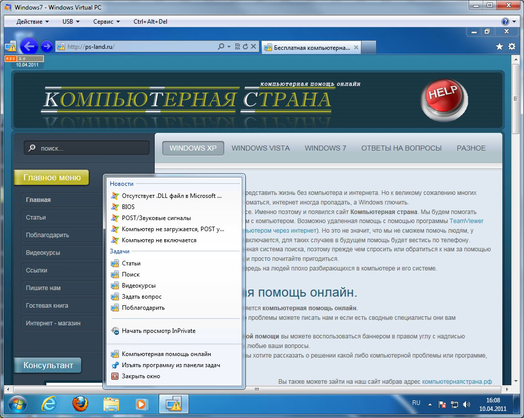524x418 pixels.
Task: Close the Бесплатная компьютерна... tab
Action: pyautogui.click(x=356, y=47)
